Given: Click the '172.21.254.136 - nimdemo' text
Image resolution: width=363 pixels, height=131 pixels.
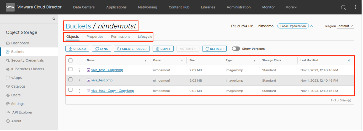Looking at the screenshot, I should click(x=252, y=26).
